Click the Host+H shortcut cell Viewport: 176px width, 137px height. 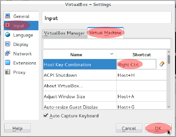[x=142, y=75]
